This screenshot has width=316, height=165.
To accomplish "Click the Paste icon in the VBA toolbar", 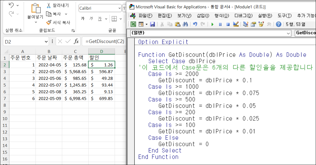I will (x=177, y=24).
